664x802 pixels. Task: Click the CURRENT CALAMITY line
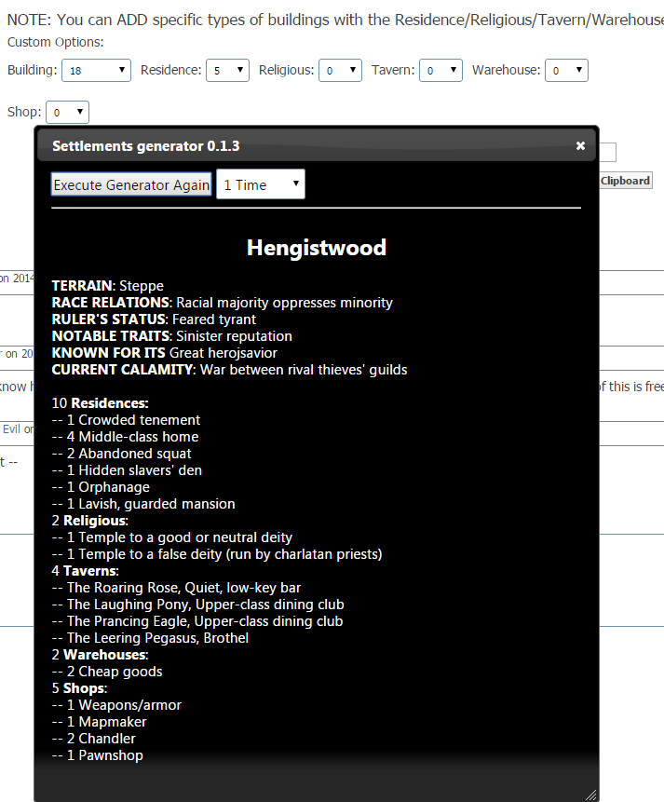tap(229, 370)
